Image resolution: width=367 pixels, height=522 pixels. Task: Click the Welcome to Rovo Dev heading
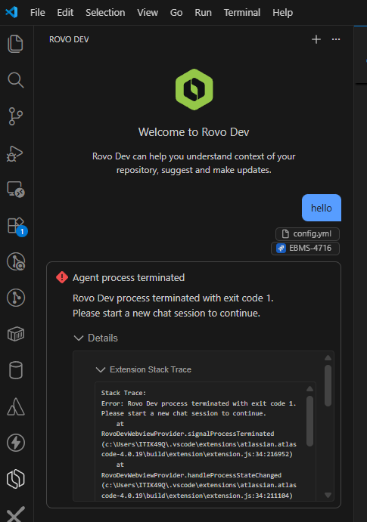[x=194, y=132]
